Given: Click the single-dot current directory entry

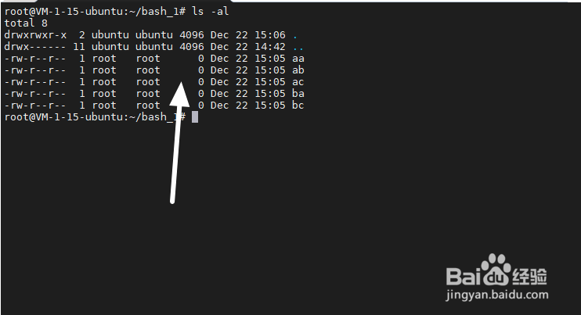Looking at the screenshot, I should click(x=295, y=37).
